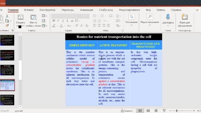Click the reuse slides icon with magnifier

(33, 18)
